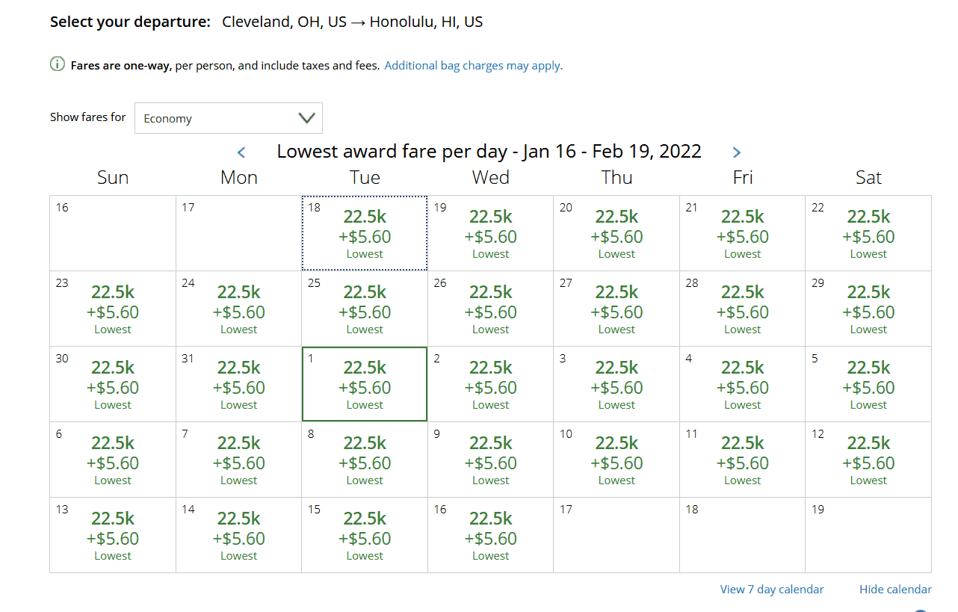Click the info icon beside fares notice
Screen dimensions: 958x612
point(58,65)
